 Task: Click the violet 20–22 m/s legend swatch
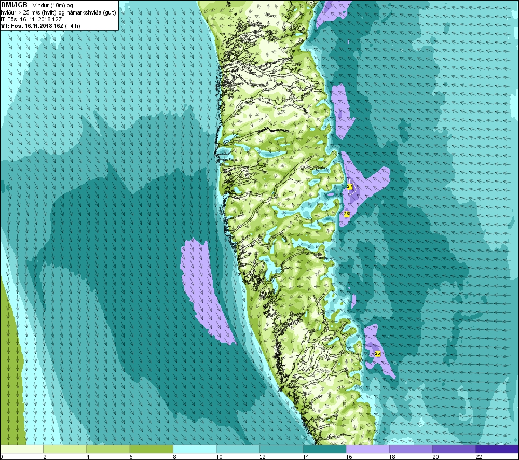(x=454, y=449)
